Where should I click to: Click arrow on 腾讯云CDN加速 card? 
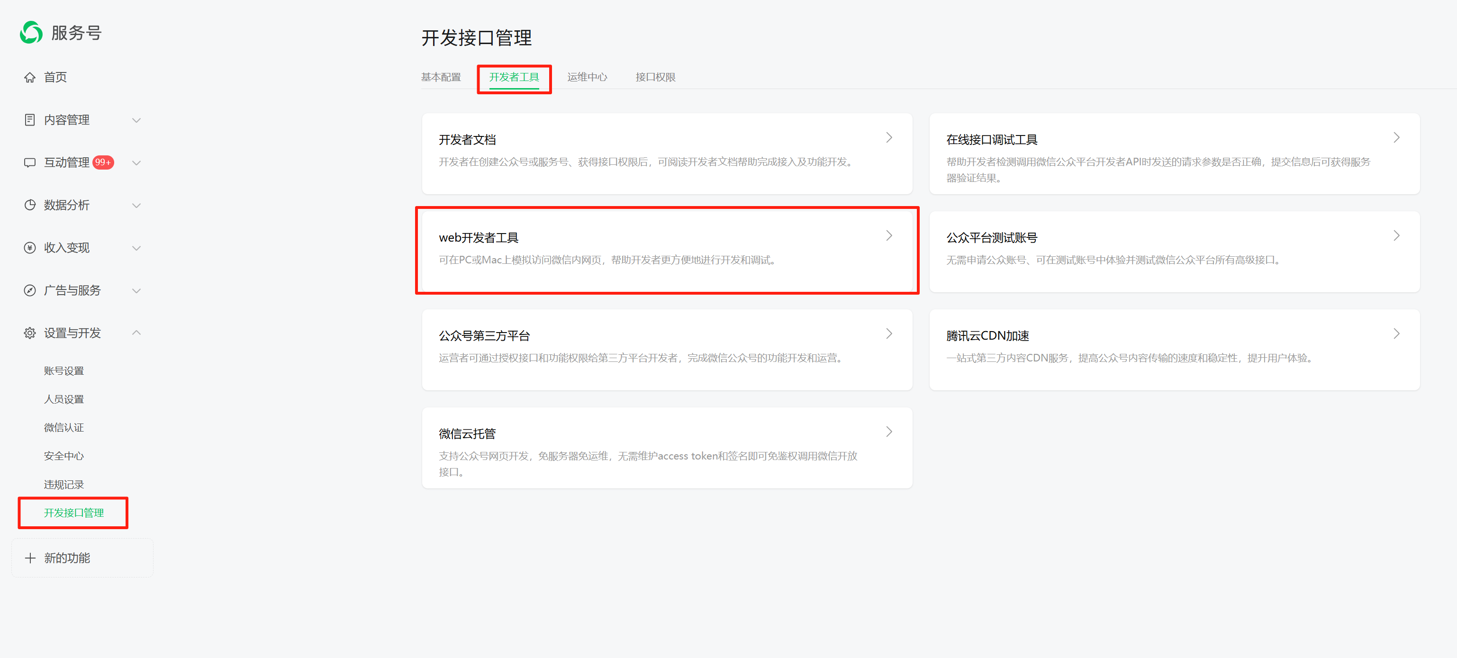[x=1396, y=334]
